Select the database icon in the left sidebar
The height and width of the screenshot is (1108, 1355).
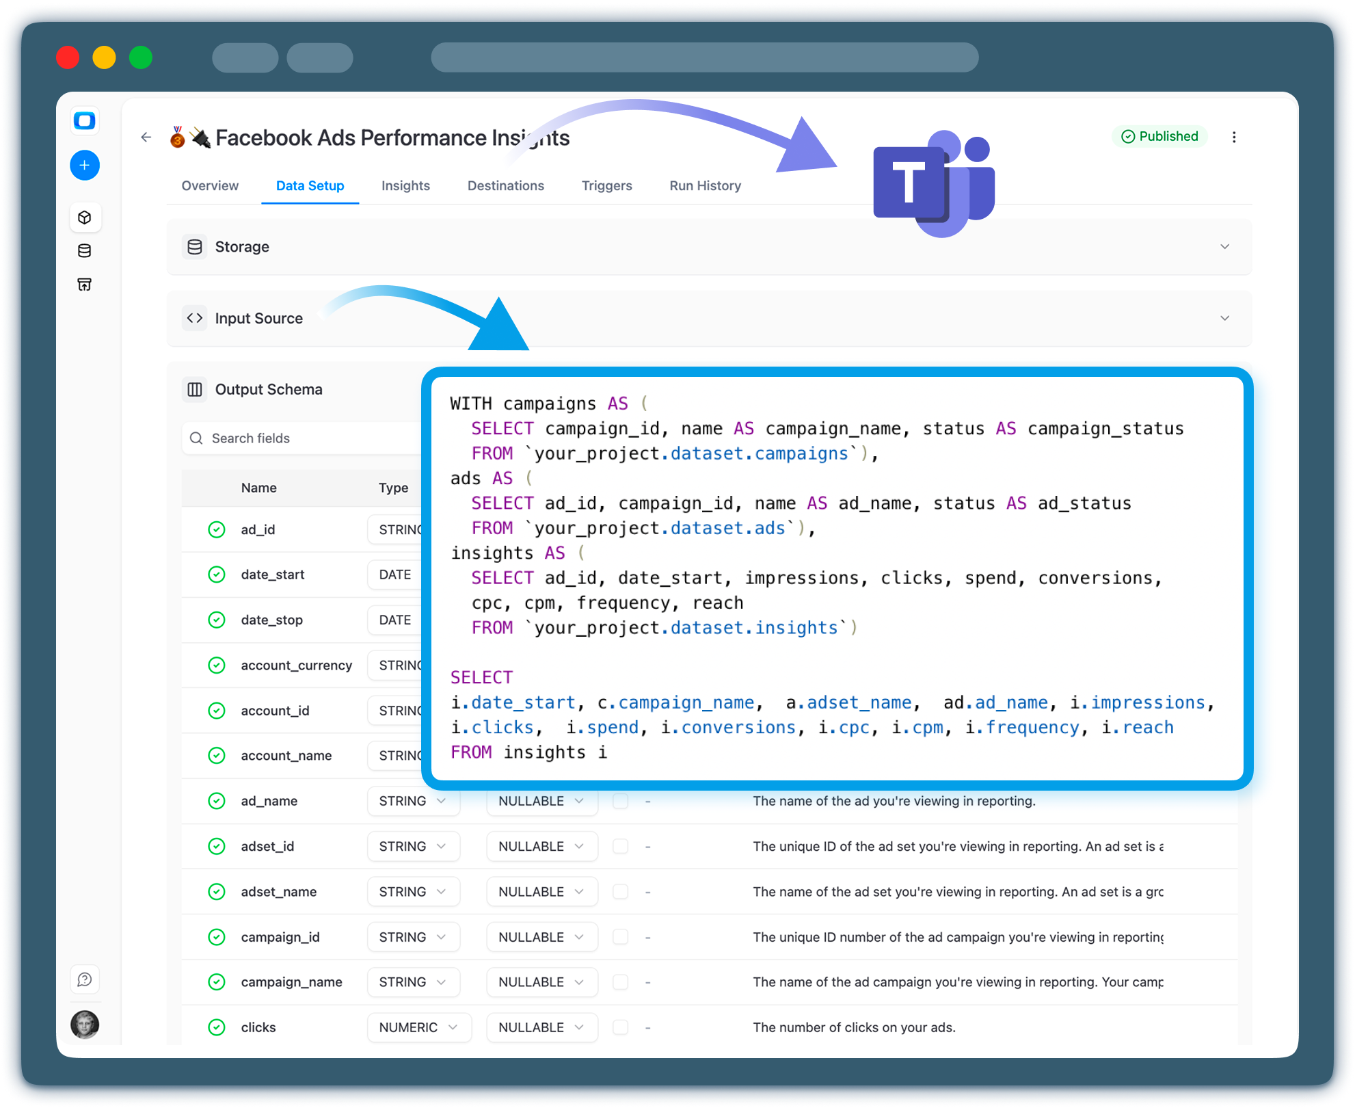point(84,250)
